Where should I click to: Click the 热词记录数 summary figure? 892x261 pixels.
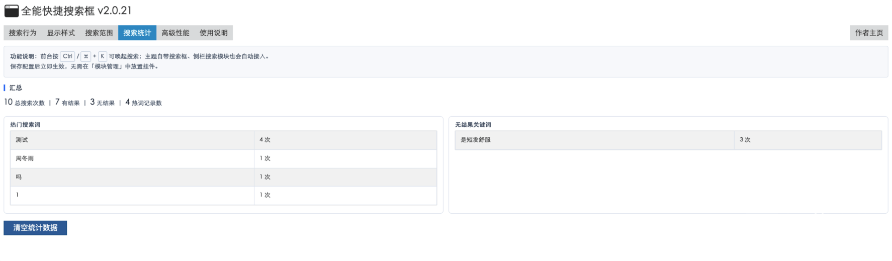pos(144,103)
